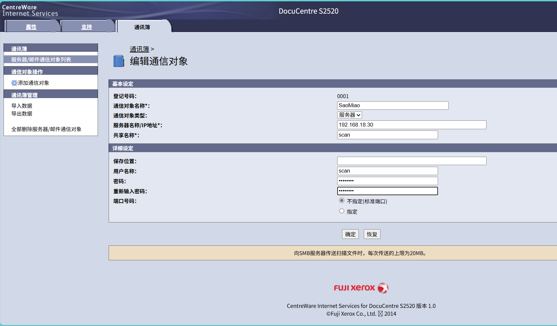Switch to the 支持 tab
557x326 pixels.
87,27
